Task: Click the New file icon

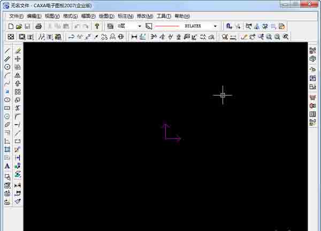Action: (11, 26)
